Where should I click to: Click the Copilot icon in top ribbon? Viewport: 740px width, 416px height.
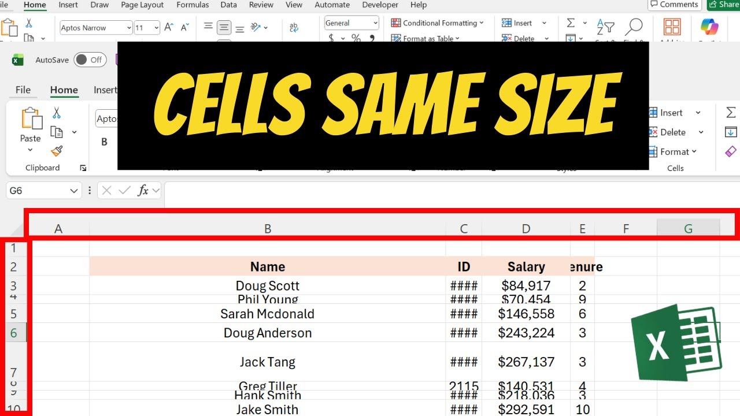point(709,27)
